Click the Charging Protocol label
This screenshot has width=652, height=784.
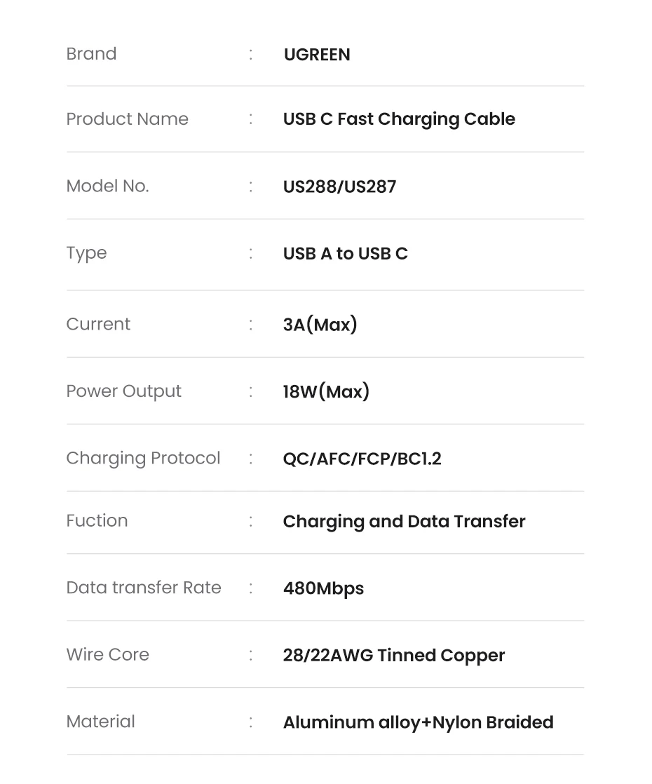[143, 458]
